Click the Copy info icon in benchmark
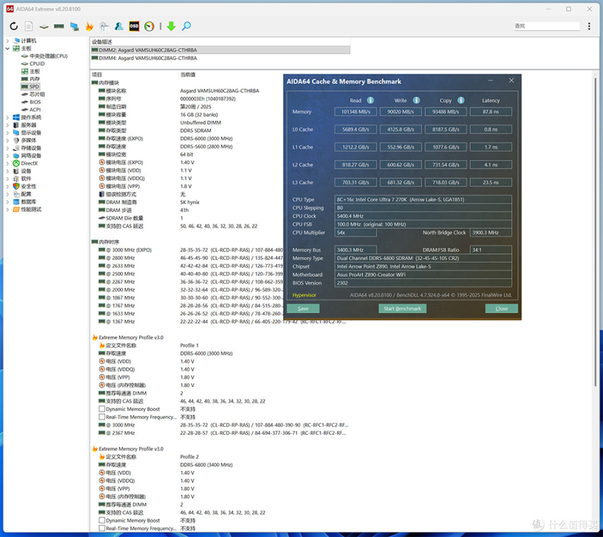Image resolution: width=603 pixels, height=537 pixels. [461, 100]
